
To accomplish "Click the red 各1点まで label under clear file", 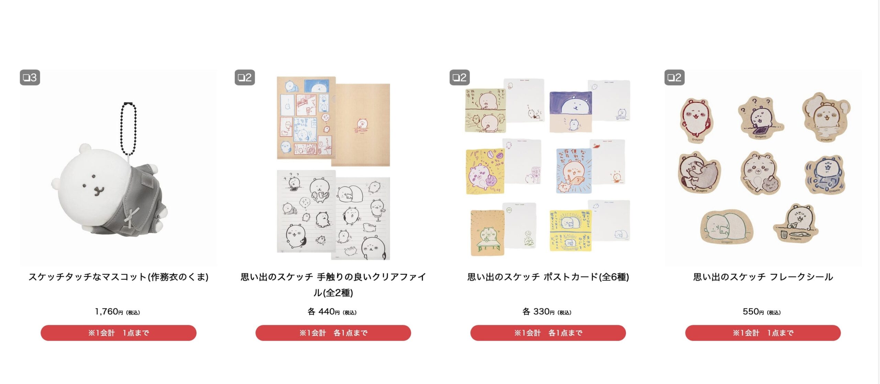I will pyautogui.click(x=333, y=333).
